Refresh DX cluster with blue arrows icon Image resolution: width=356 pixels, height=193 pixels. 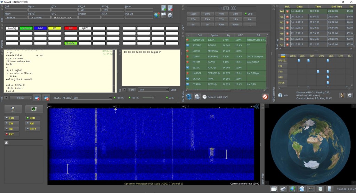[x=189, y=97]
